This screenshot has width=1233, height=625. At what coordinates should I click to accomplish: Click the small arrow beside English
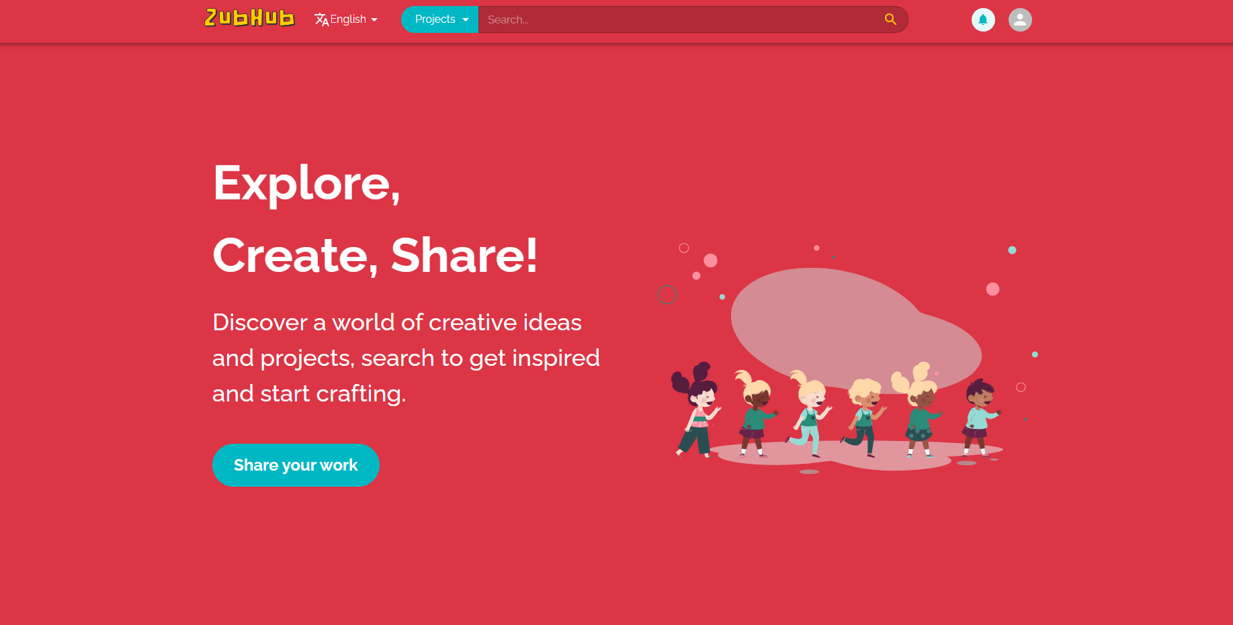[x=374, y=19]
